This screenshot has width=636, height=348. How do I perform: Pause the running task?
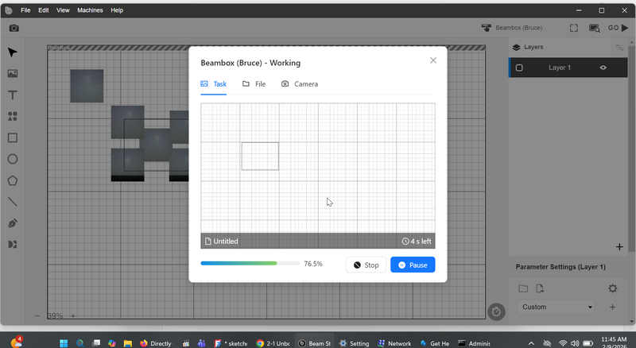(x=413, y=265)
